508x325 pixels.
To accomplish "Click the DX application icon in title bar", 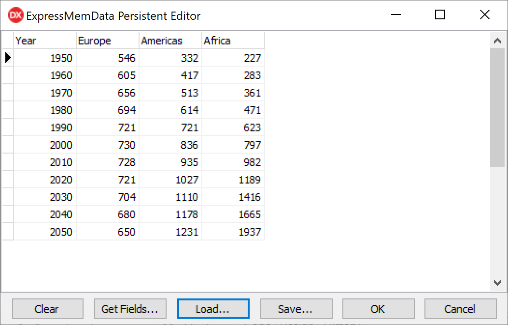I will coord(16,15).
